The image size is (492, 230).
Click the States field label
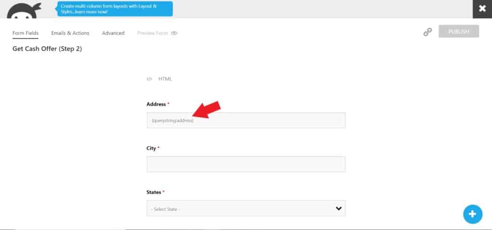point(154,192)
